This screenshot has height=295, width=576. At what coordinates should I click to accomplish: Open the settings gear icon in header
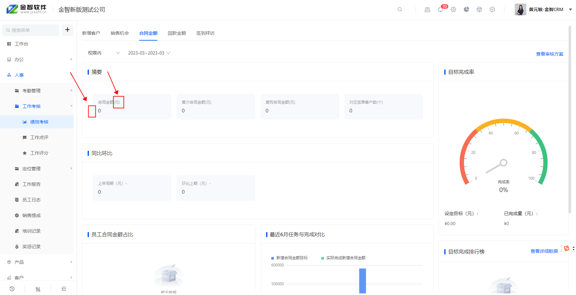click(x=453, y=9)
